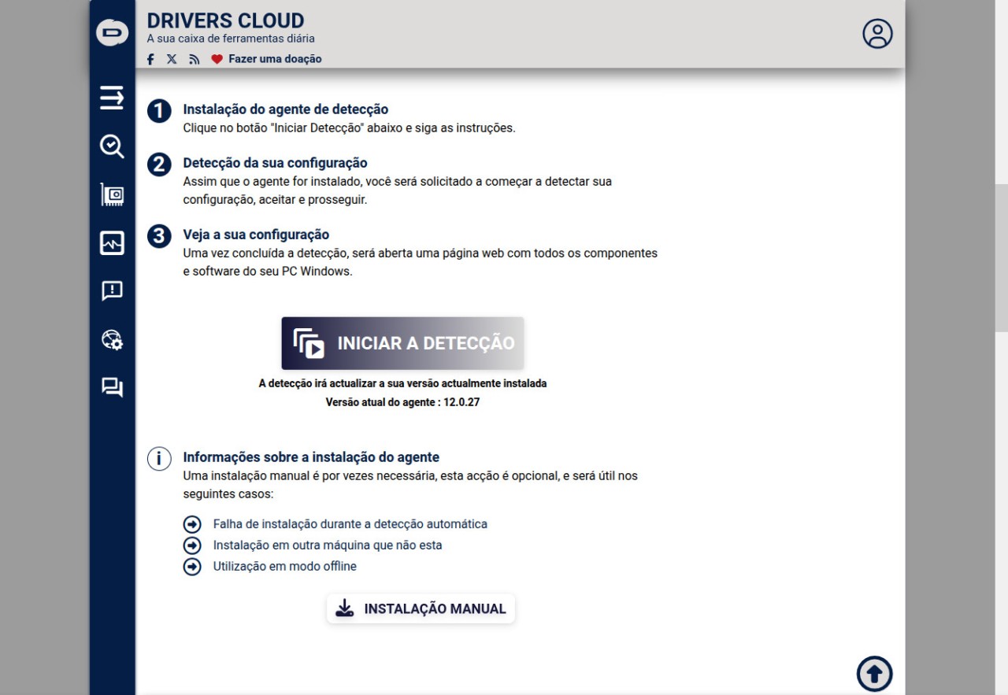Expand the sidebar menu arrow icon
Screen dimensions: 1008x695
[112, 98]
